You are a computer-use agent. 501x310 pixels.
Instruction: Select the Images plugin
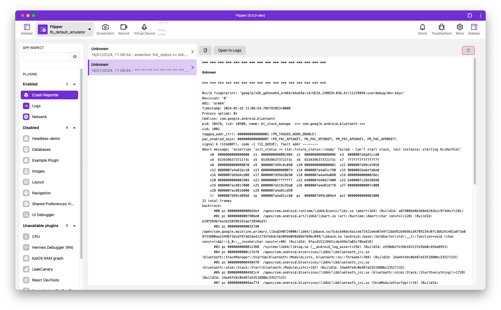pyautogui.click(x=49, y=171)
